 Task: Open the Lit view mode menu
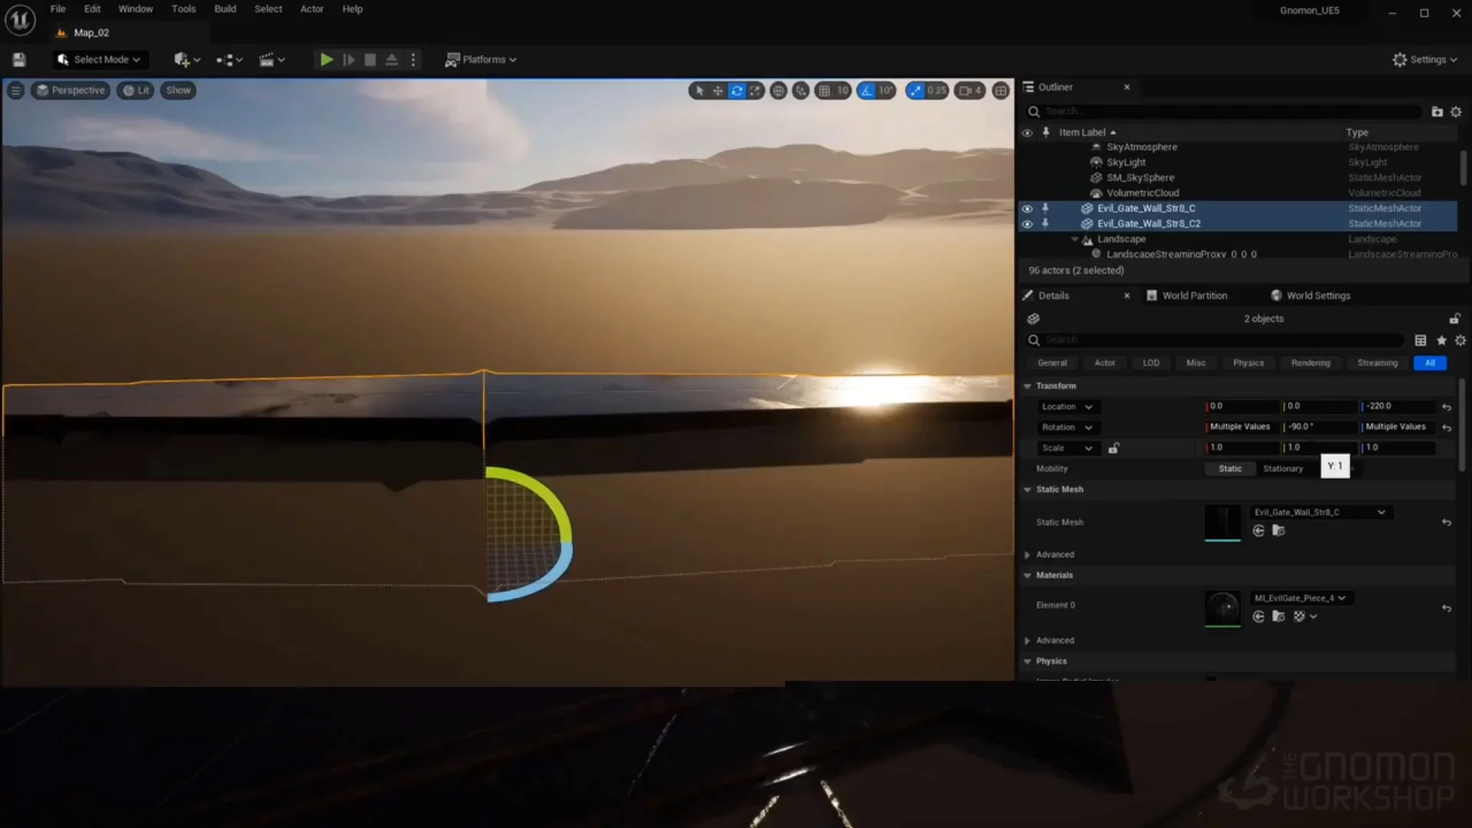click(136, 90)
